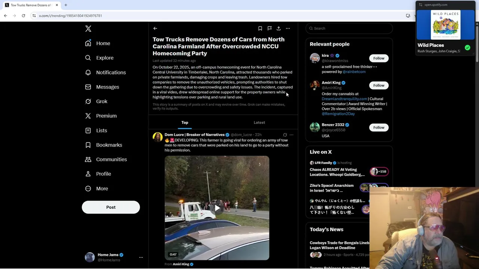Image resolution: width=479 pixels, height=269 pixels.
Task: Click the Grok explain icon on Dom Lucre post
Action: [285, 135]
